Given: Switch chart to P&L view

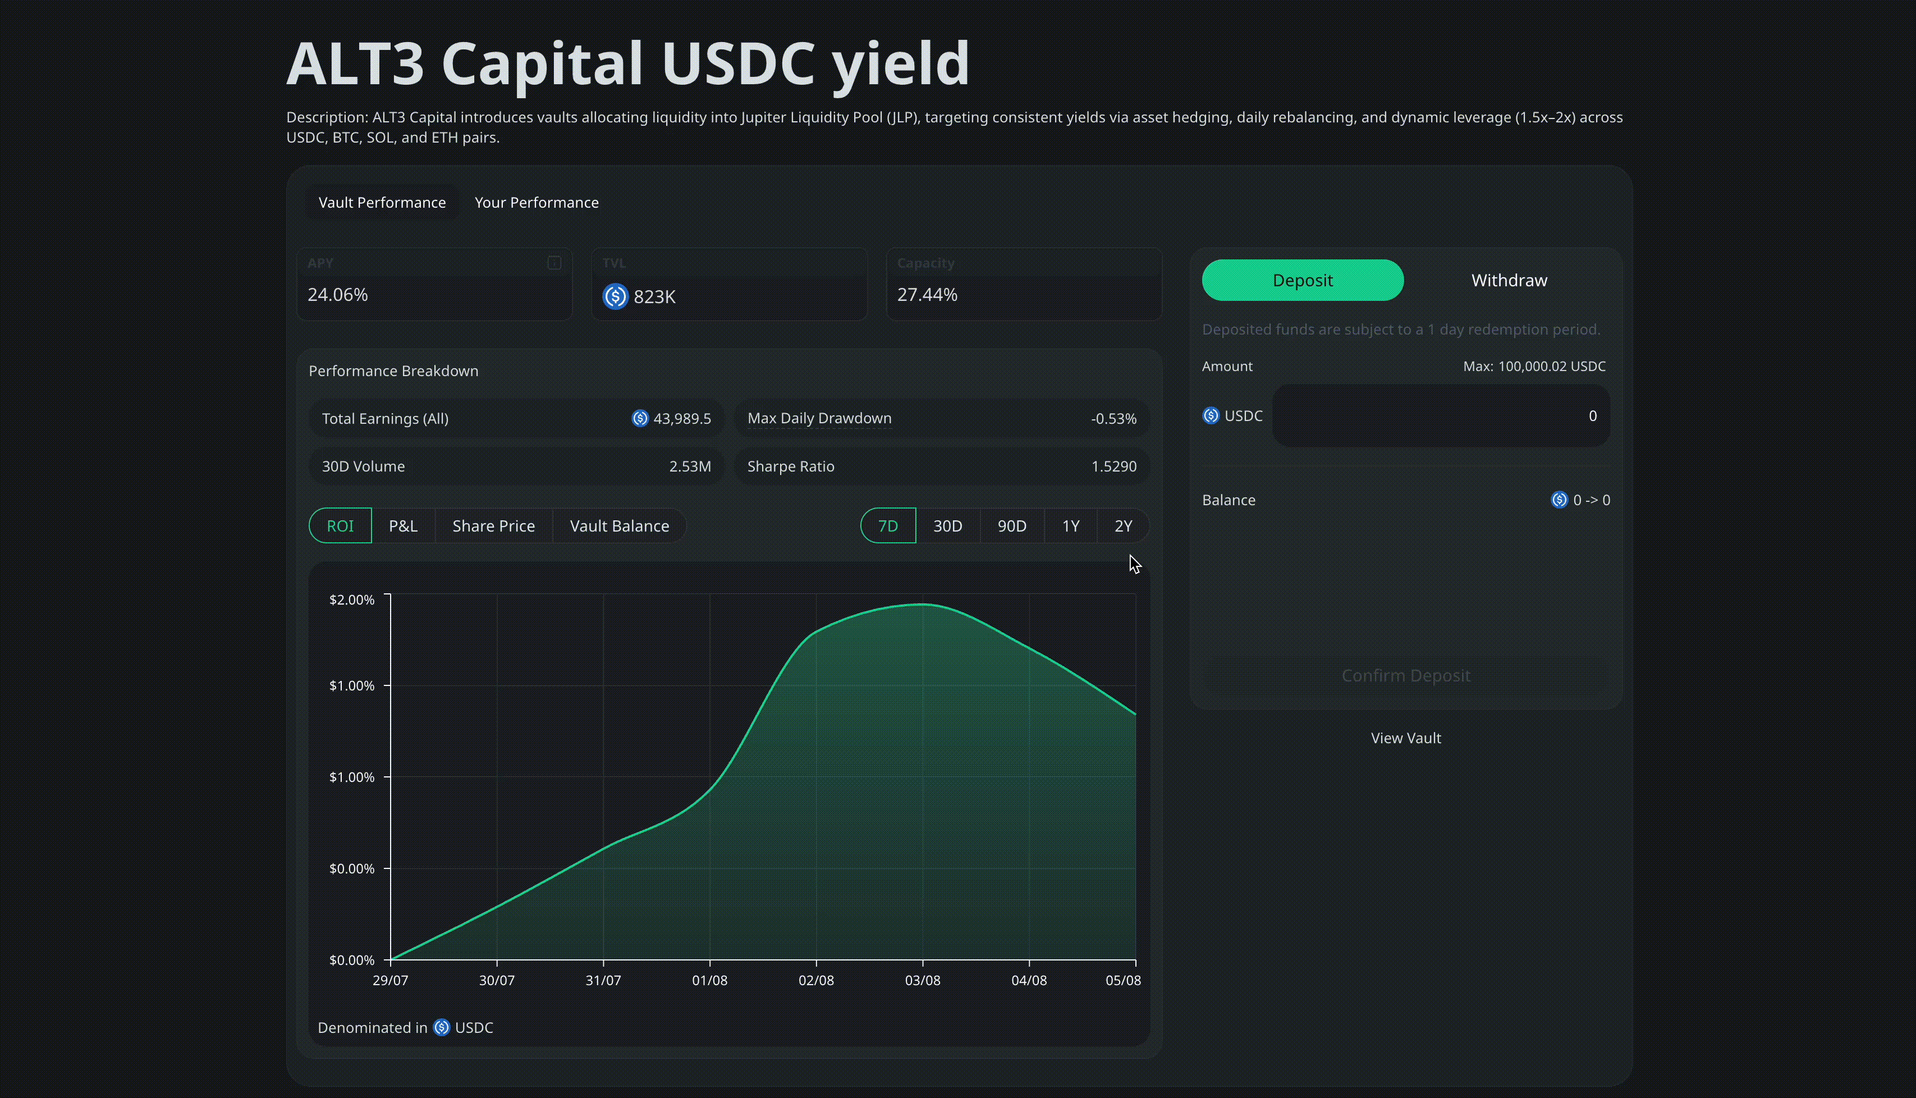Looking at the screenshot, I should point(402,525).
